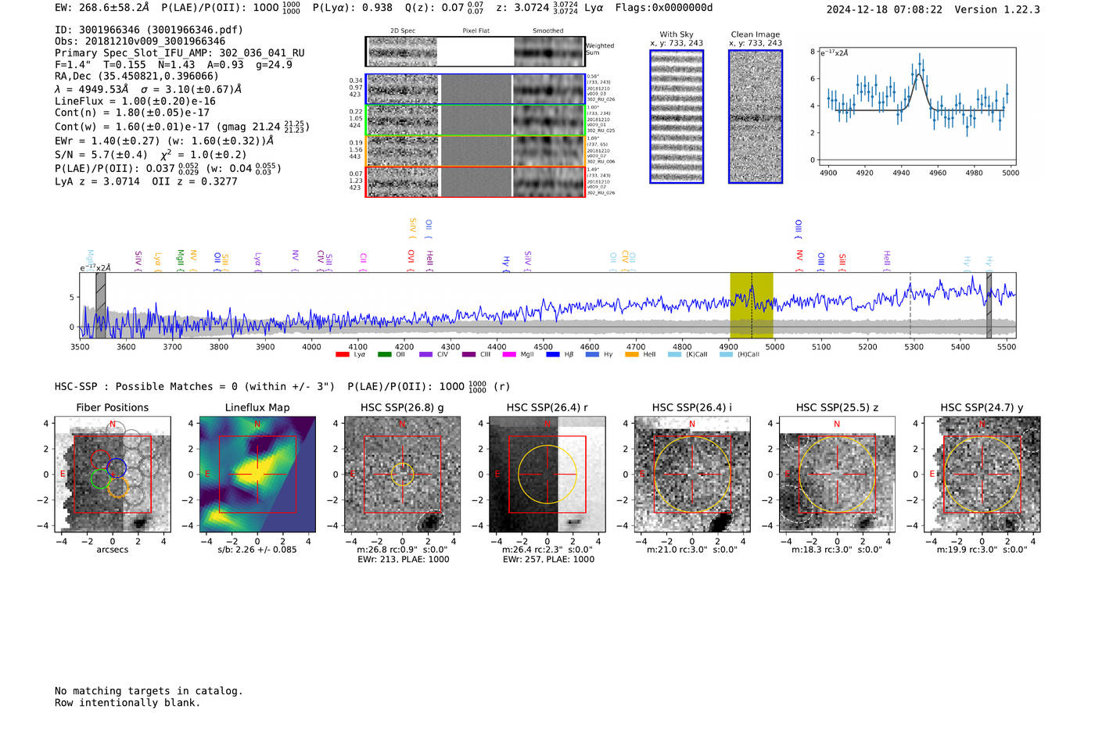This screenshot has width=1095, height=745.
Task: Open the HSC SSP(26.4) i cutout
Action: pos(692,475)
